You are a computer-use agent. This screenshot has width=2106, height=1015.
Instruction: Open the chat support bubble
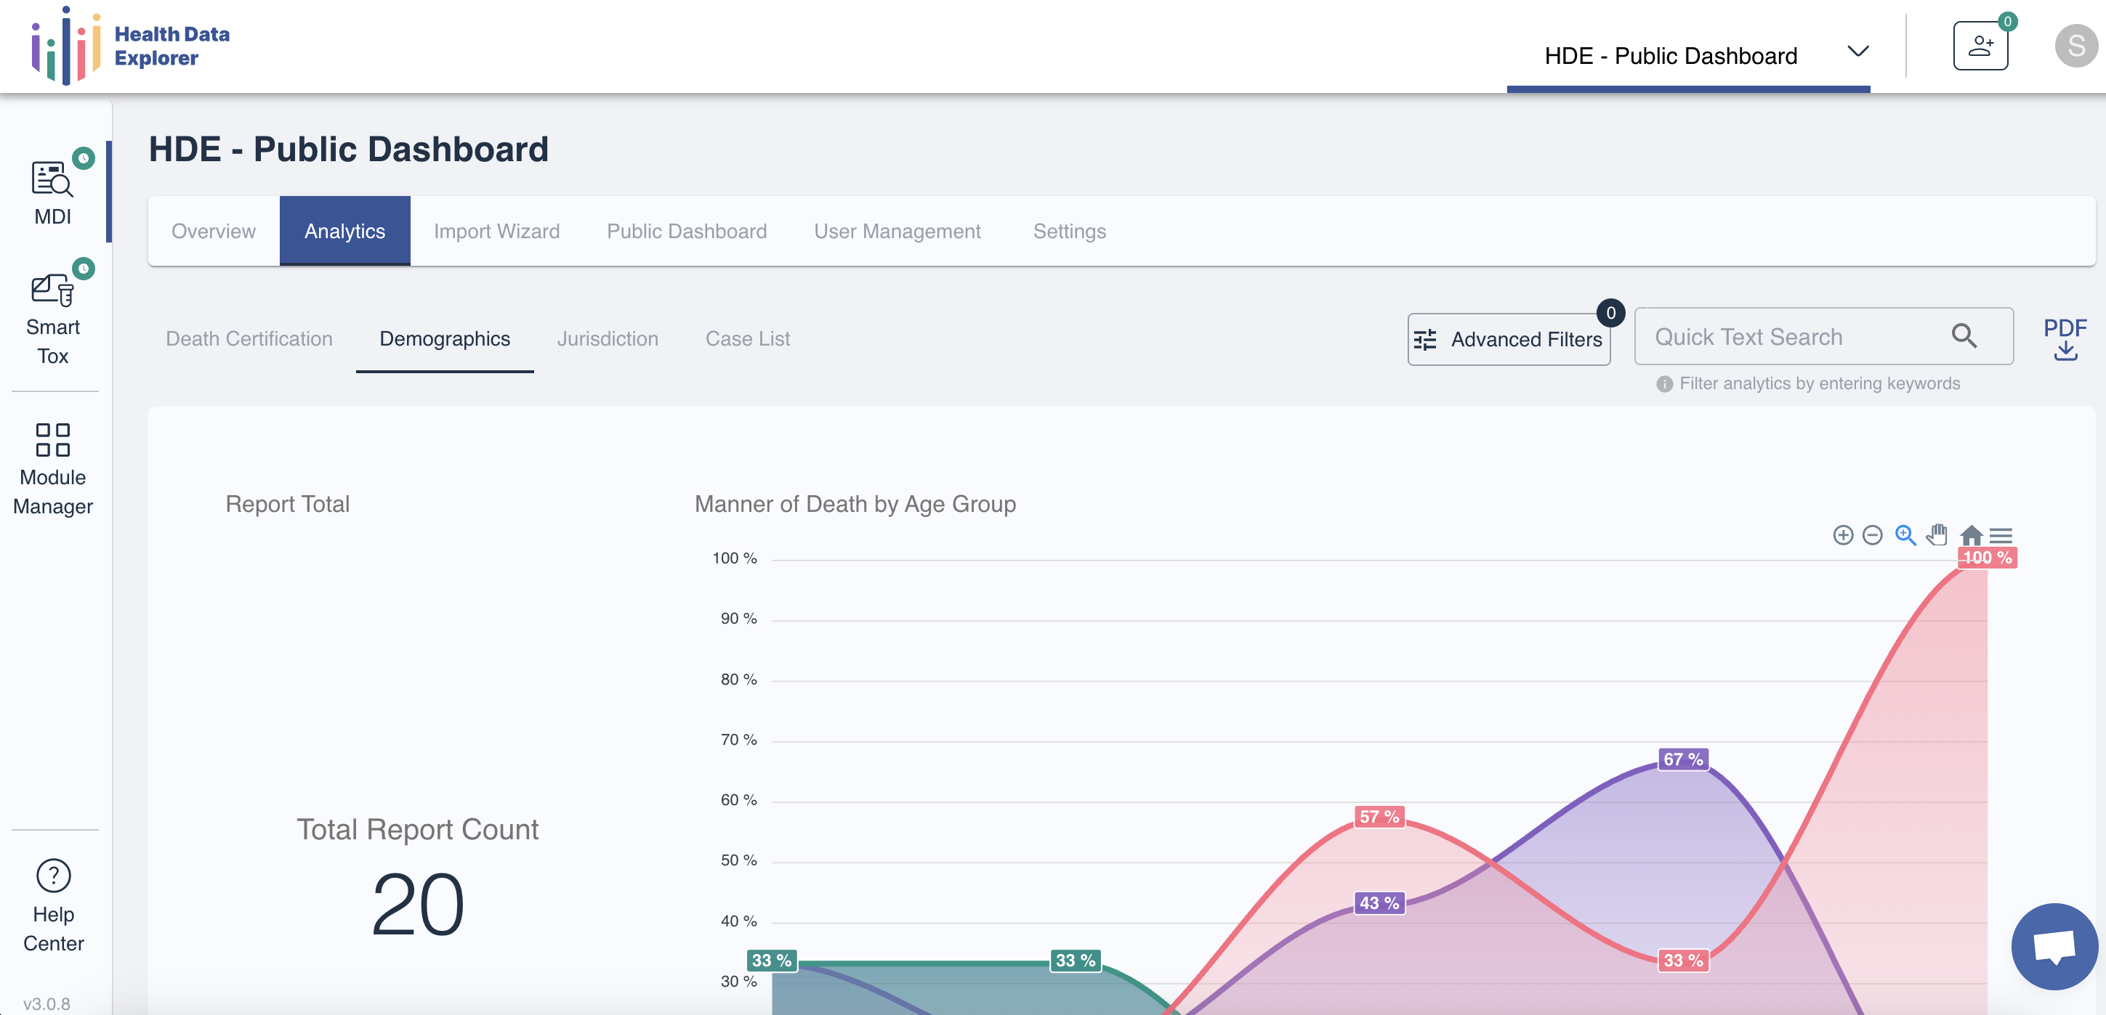[2054, 947]
